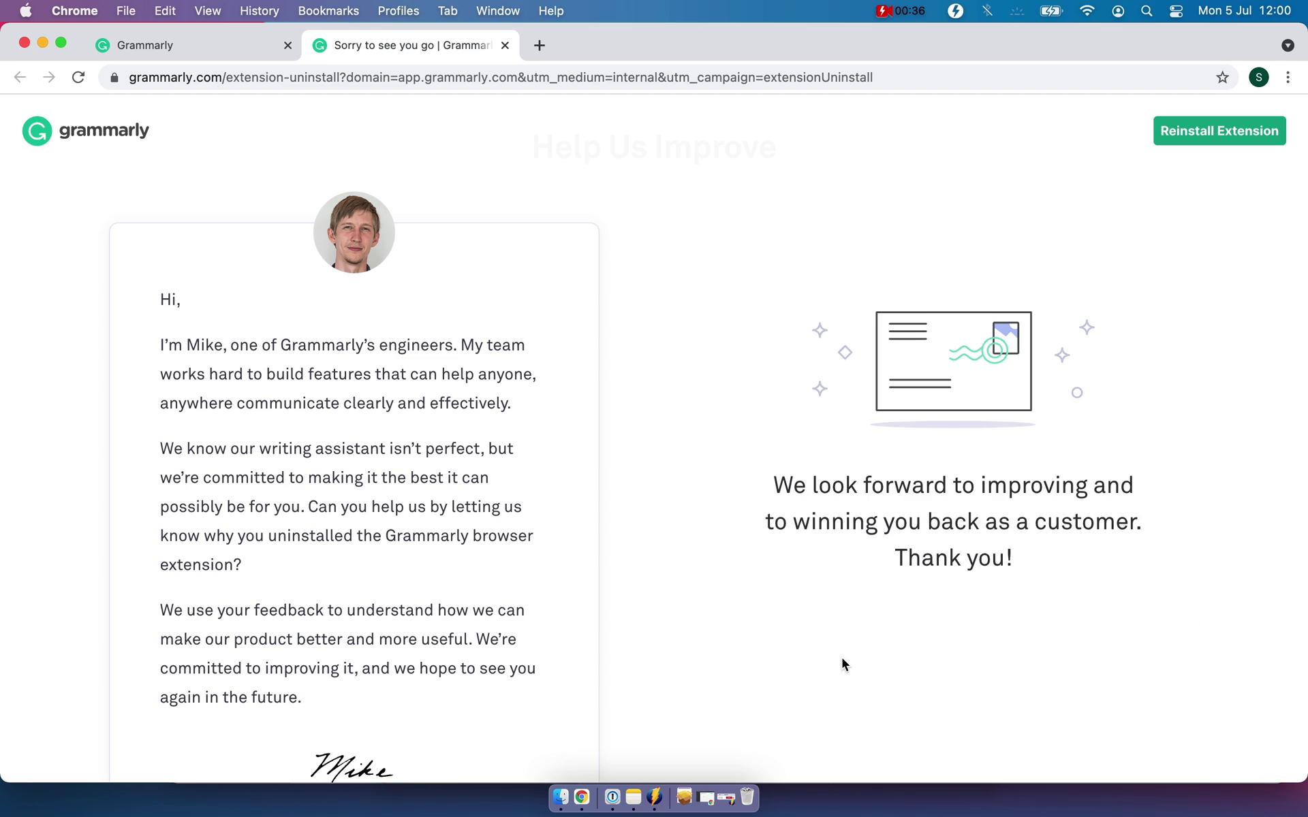Image resolution: width=1308 pixels, height=817 pixels.
Task: Open the Edit menu
Action: [165, 11]
